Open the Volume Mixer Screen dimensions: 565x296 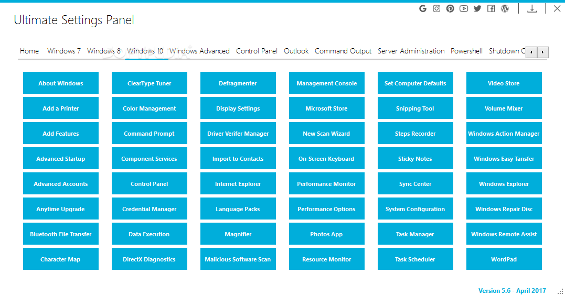click(504, 108)
